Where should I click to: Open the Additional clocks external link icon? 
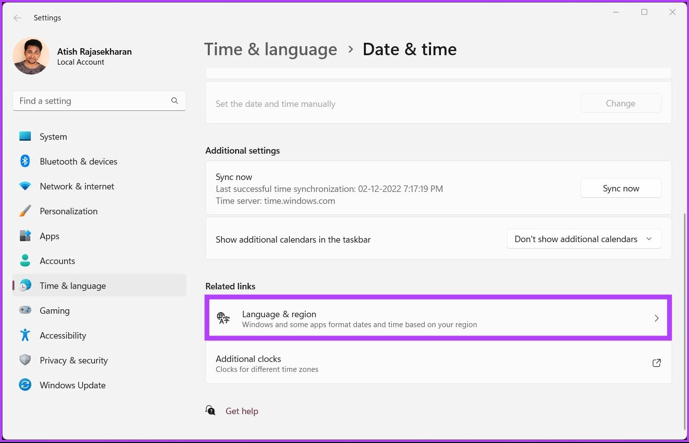(656, 363)
